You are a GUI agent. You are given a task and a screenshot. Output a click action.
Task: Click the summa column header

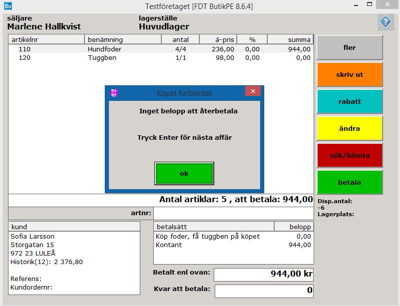point(290,39)
